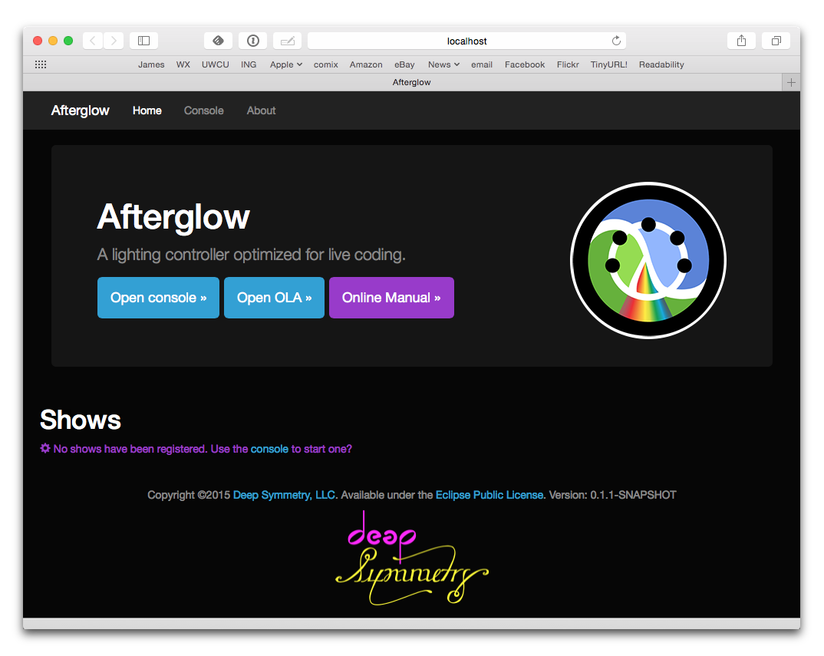Click the gear icon beside the shows message
This screenshot has width=824, height=656.
(x=44, y=448)
